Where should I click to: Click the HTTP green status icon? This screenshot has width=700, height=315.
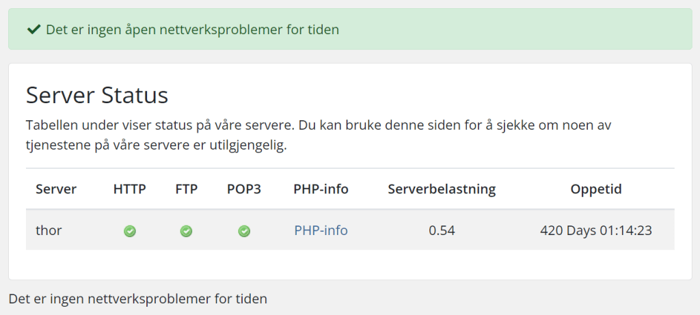[x=130, y=231]
